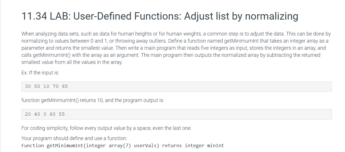Screen dimensions: 345x152
Task: Select the value 65 in the input example
Action: 65,86
